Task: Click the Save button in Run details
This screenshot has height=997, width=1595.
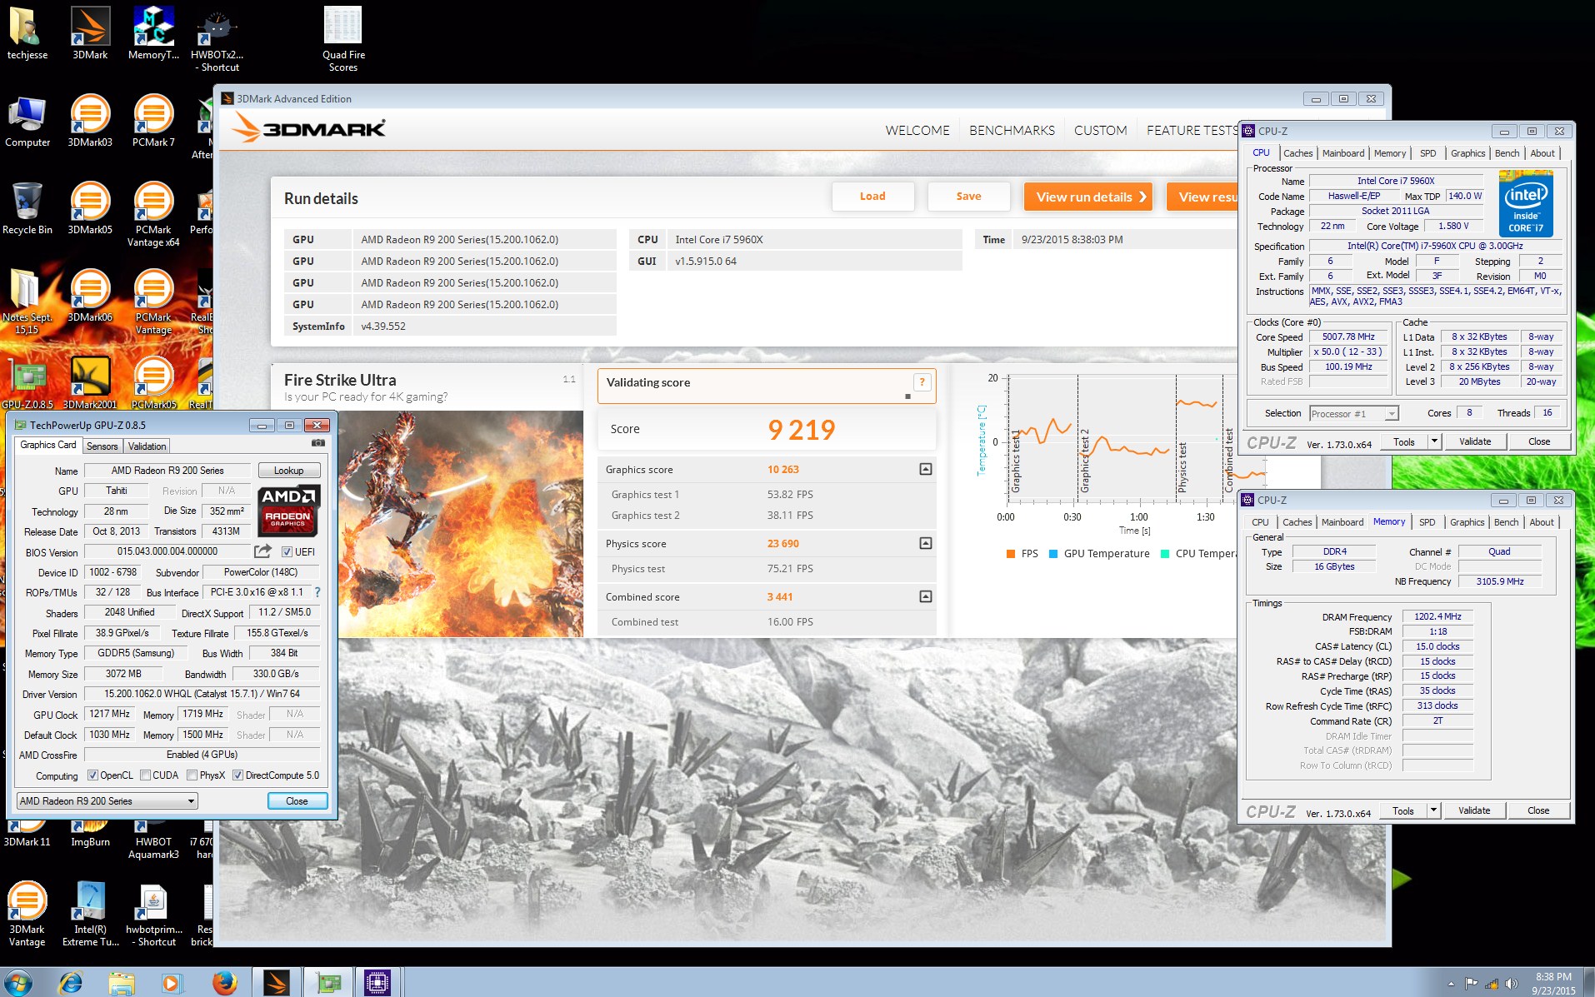Action: pos(968,197)
